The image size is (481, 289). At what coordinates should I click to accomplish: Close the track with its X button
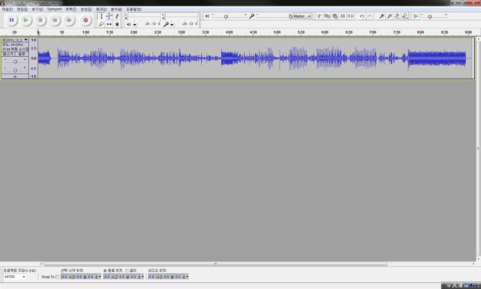(x=4, y=40)
